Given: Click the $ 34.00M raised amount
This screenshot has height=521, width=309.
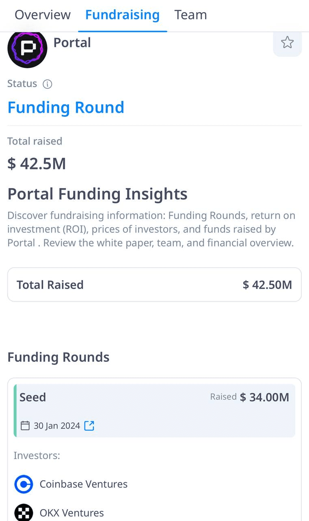Looking at the screenshot, I should 264,397.
